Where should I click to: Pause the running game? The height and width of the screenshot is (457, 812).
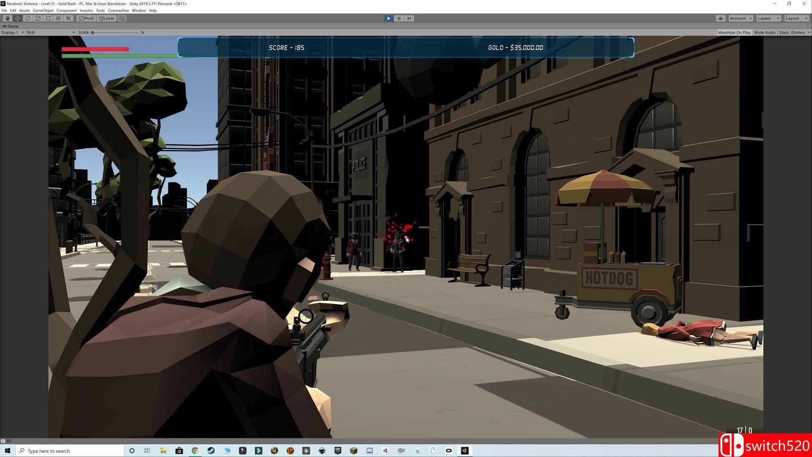399,18
